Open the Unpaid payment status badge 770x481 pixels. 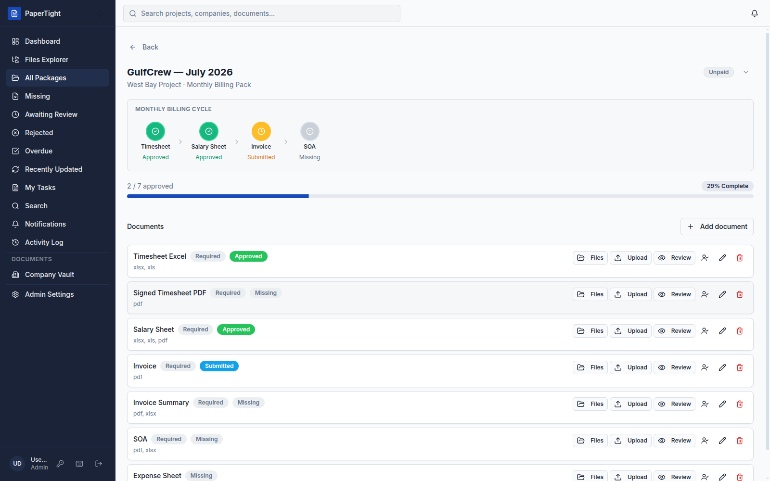719,72
